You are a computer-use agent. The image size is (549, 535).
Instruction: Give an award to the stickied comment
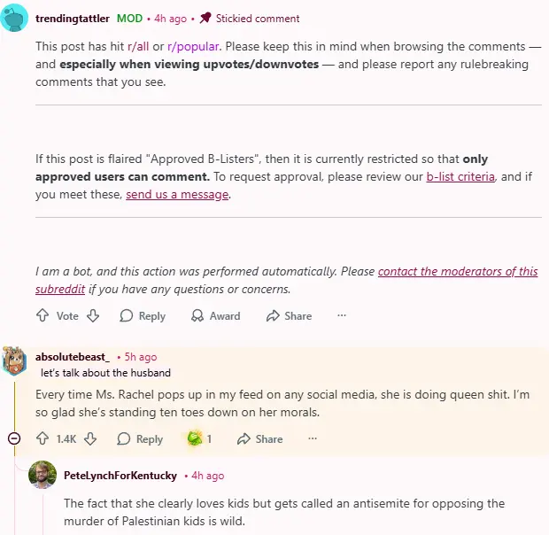tap(215, 316)
